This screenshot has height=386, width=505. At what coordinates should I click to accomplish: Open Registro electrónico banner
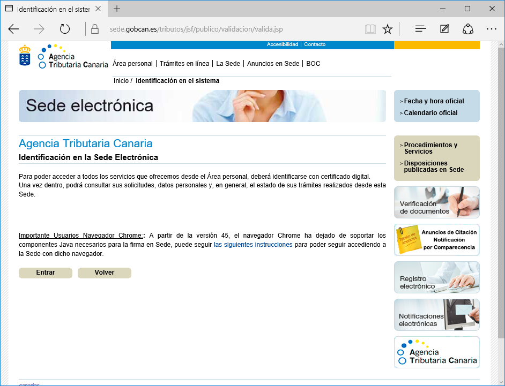tap(437, 277)
